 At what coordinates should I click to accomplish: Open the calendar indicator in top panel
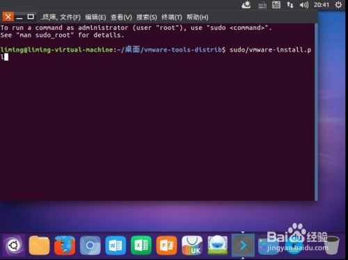click(x=276, y=5)
